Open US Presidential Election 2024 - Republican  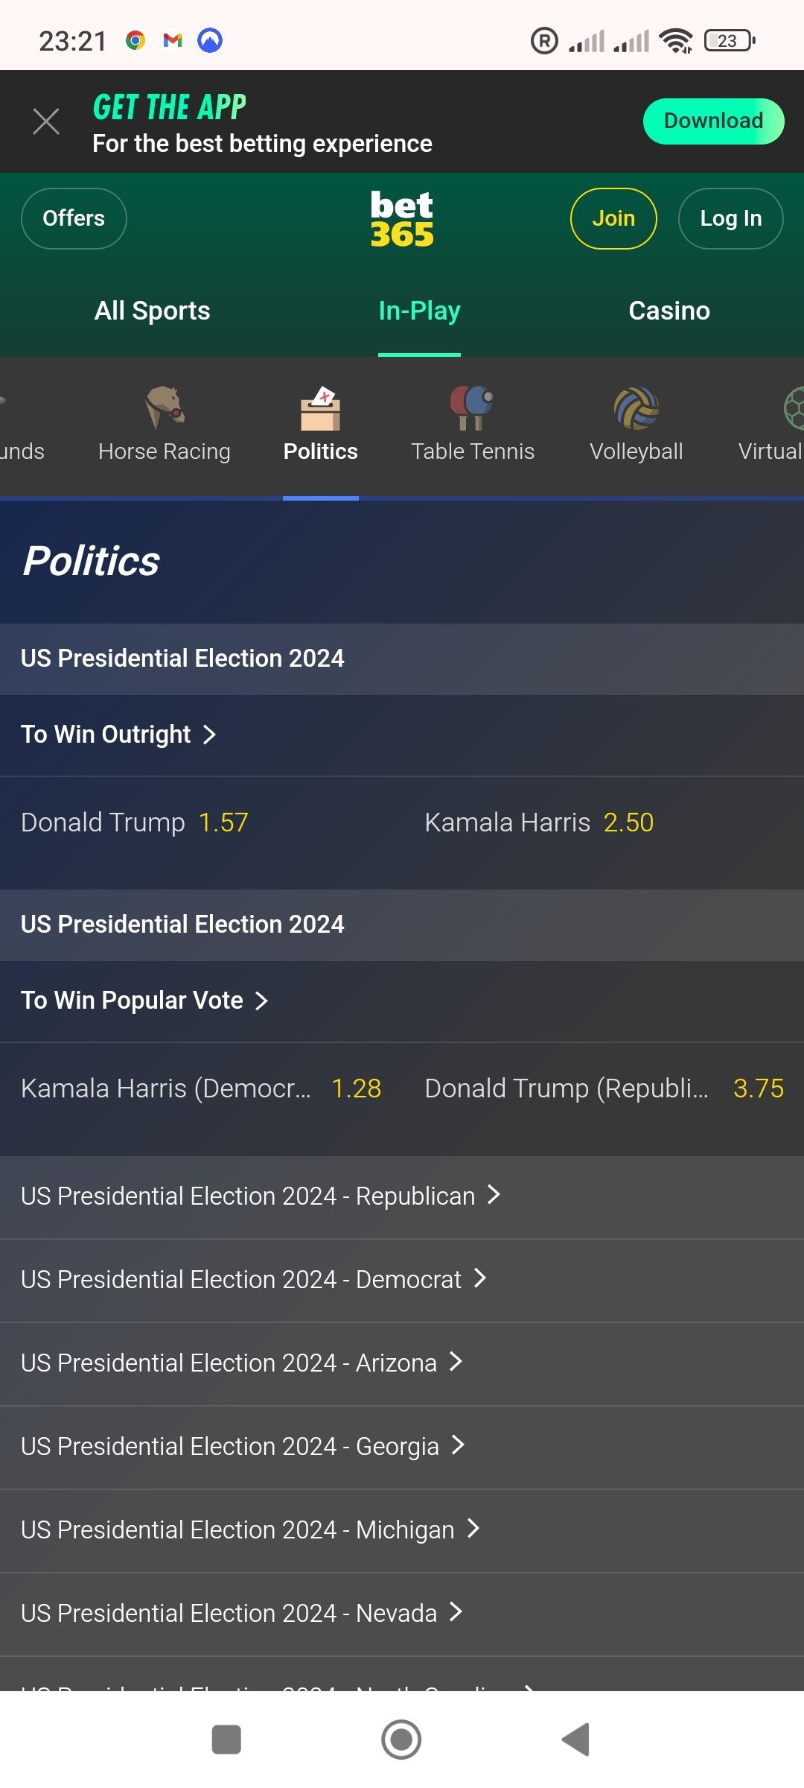[261, 1196]
